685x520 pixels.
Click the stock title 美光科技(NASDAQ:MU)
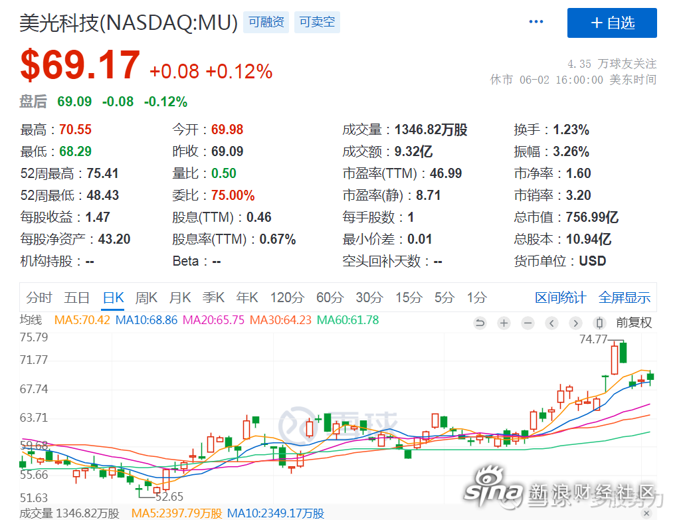(x=129, y=23)
